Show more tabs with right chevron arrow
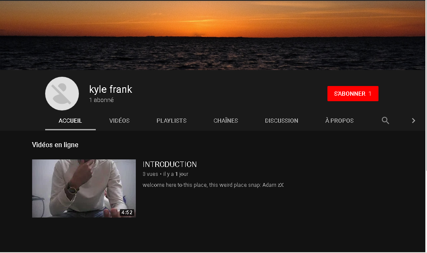This screenshot has width=427, height=253. (413, 121)
